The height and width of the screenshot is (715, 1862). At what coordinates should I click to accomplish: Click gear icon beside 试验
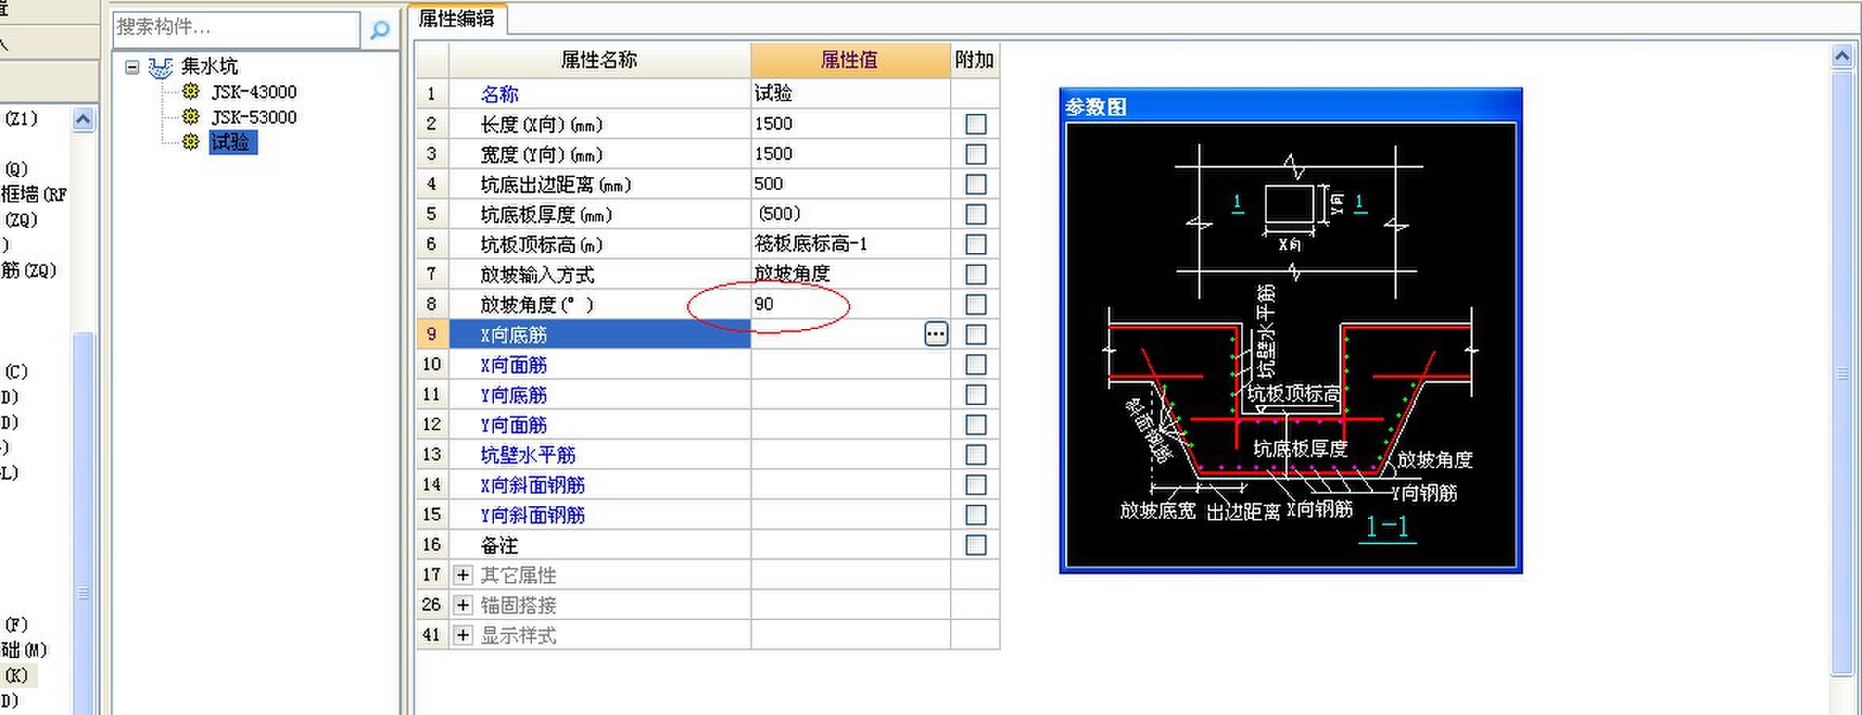(x=191, y=142)
